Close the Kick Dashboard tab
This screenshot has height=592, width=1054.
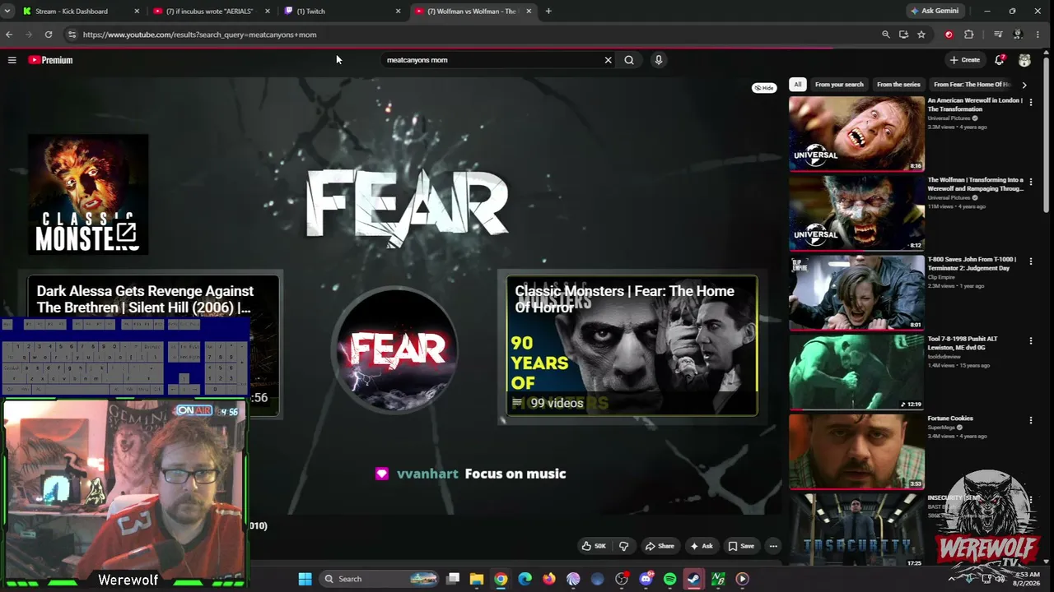pyautogui.click(x=137, y=12)
